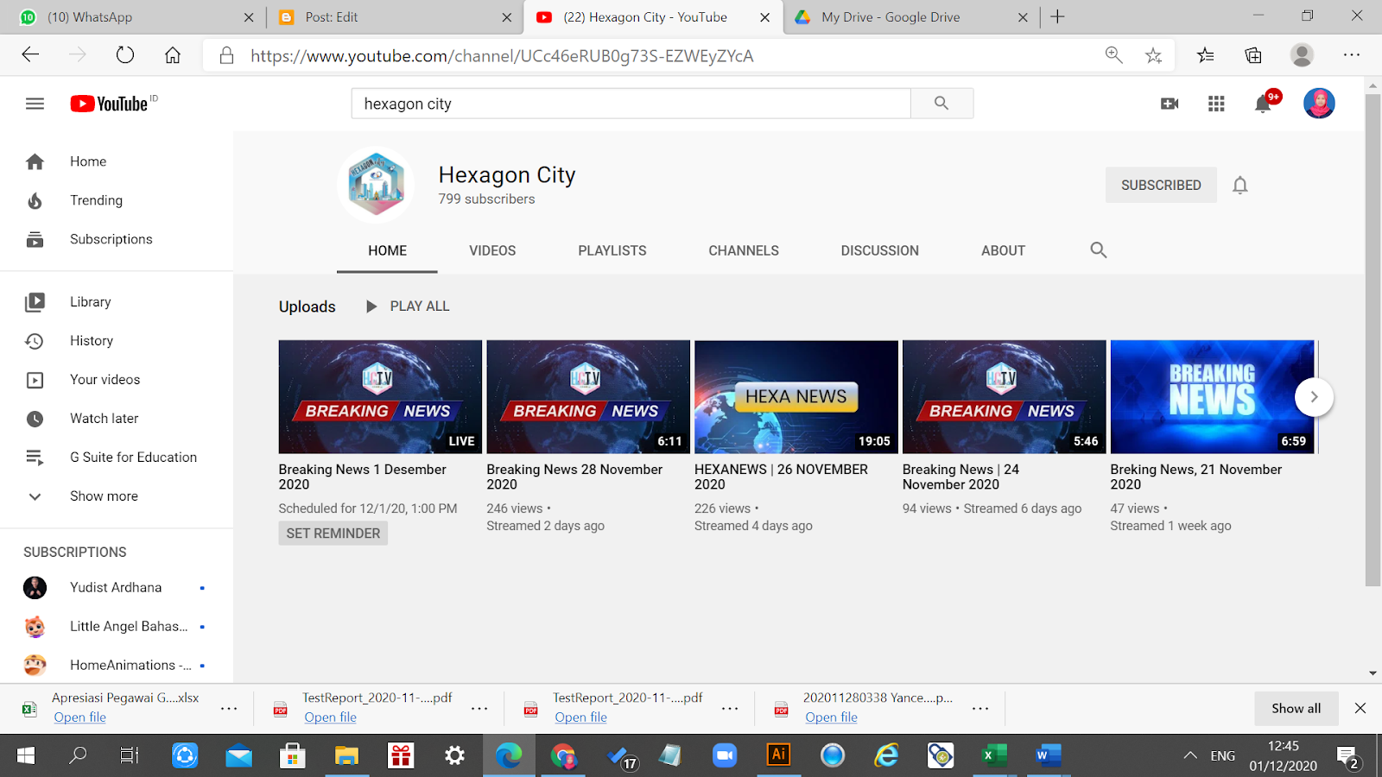The image size is (1382, 777).
Task: Switch to the CHANNELS tab
Action: point(744,250)
